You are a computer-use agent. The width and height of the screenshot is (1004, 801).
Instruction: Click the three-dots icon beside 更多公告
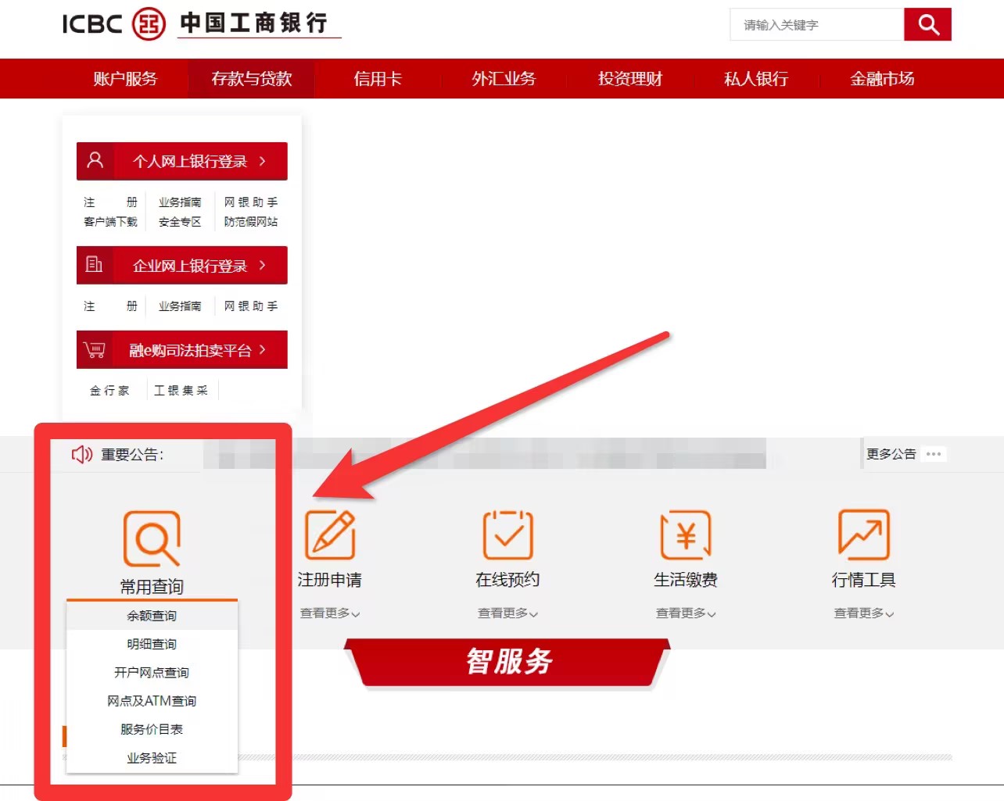coord(934,454)
